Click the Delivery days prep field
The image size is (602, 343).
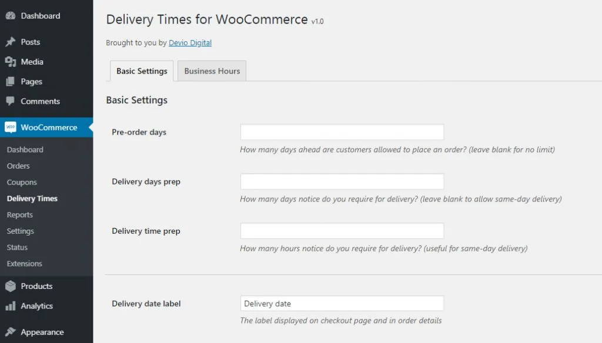click(x=342, y=181)
